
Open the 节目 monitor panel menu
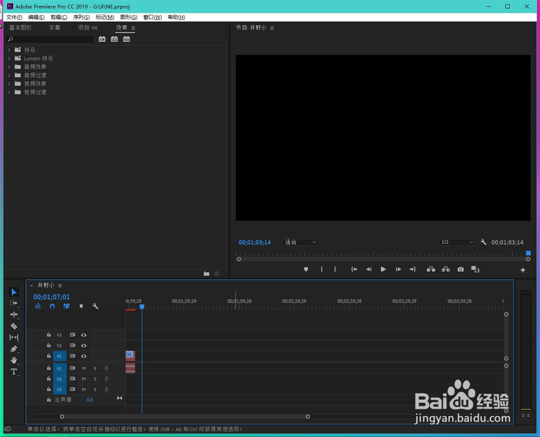tap(272, 28)
